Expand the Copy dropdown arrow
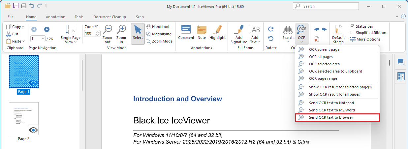 pos(23,27)
